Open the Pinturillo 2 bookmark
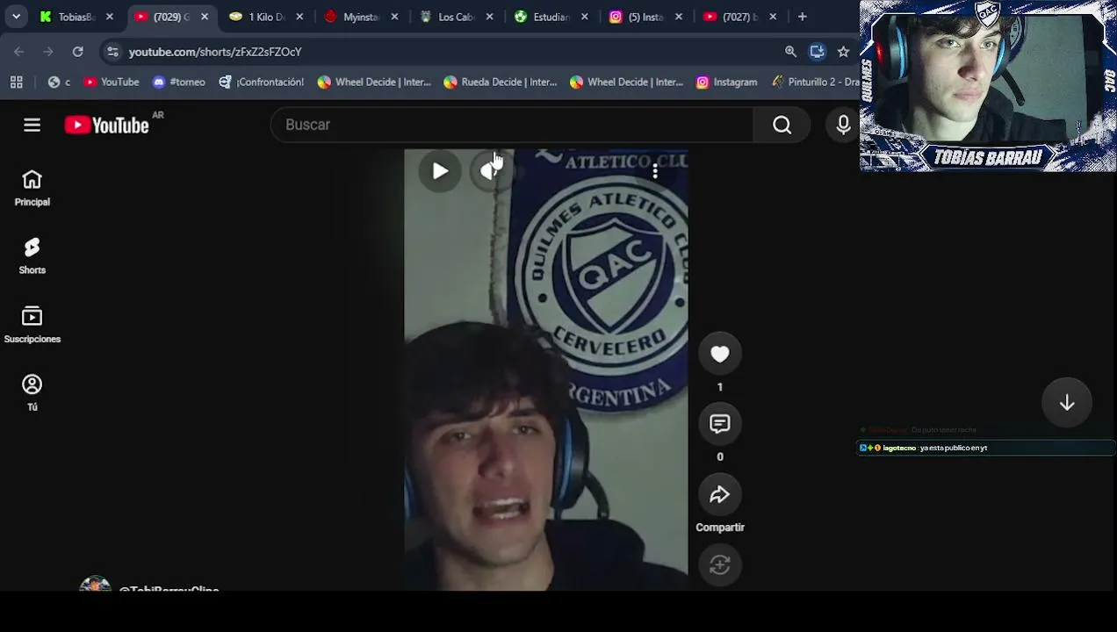Image resolution: width=1117 pixels, height=632 pixels. pos(815,82)
